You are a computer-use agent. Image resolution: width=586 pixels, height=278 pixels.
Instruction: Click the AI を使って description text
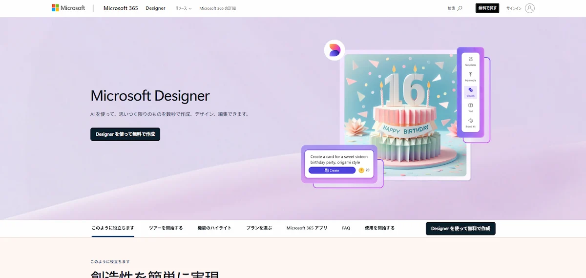tap(170, 114)
